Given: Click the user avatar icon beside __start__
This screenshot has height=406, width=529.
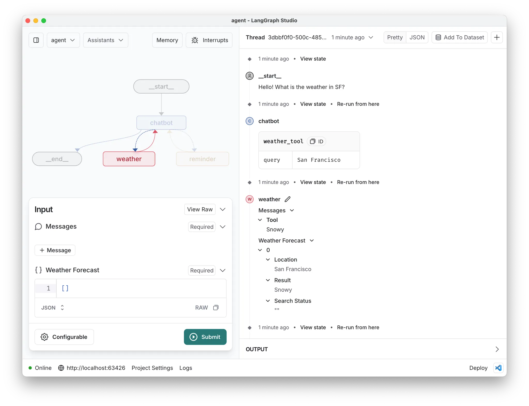Looking at the screenshot, I should 250,76.
